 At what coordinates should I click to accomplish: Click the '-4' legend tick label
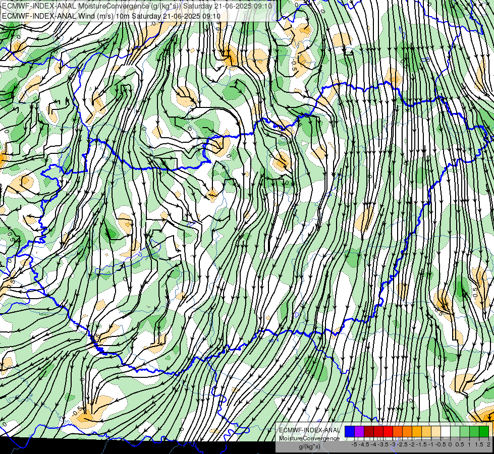point(373,444)
